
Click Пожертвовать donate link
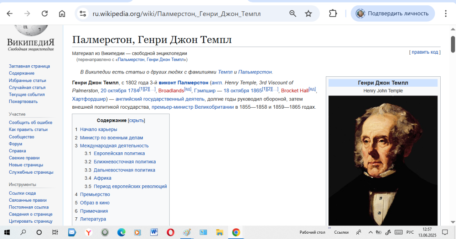click(x=23, y=102)
